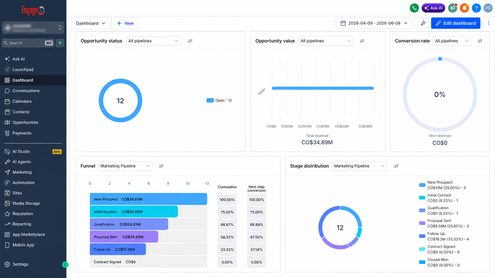Click the Initial Contact funnel bar
Viewport: 495px width, 278px height.
click(x=134, y=212)
